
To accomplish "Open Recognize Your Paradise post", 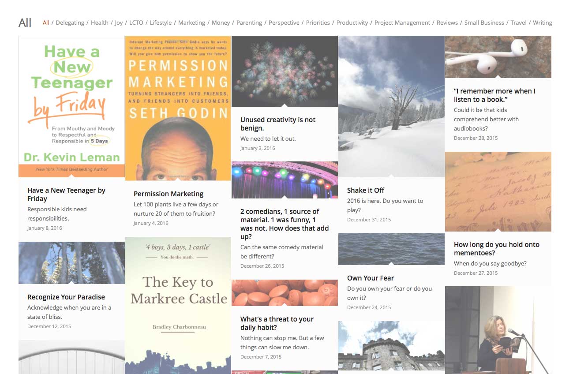I will coord(66,297).
